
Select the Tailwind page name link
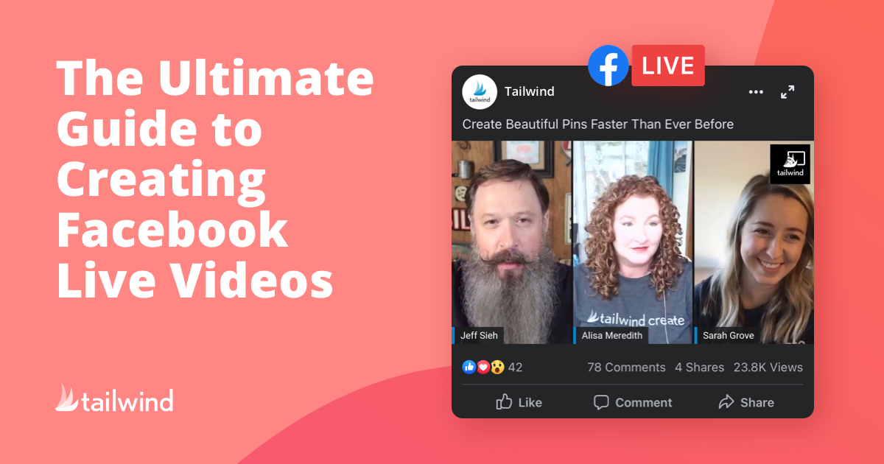(529, 91)
